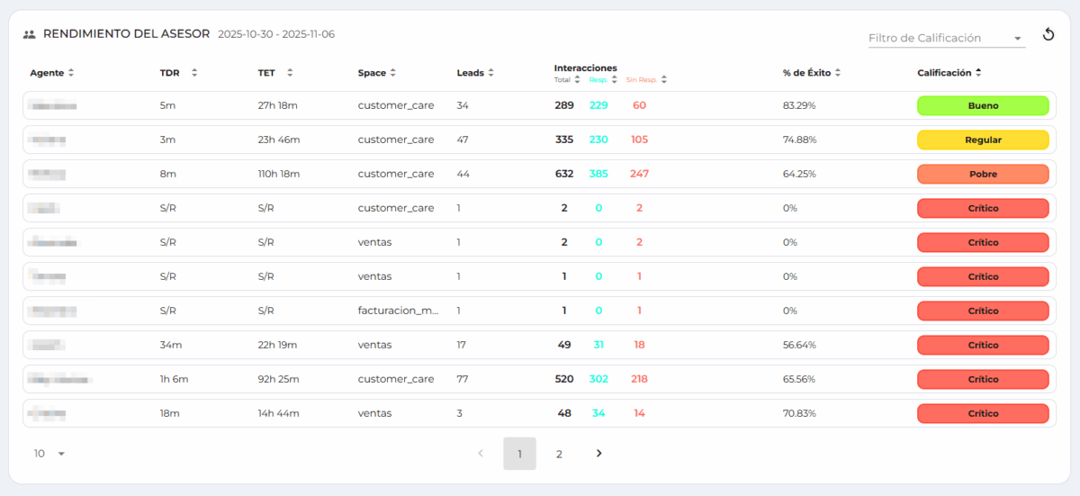Screen dimensions: 1080x496
Task: Sort by Space column sort icon
Action: tap(393, 73)
